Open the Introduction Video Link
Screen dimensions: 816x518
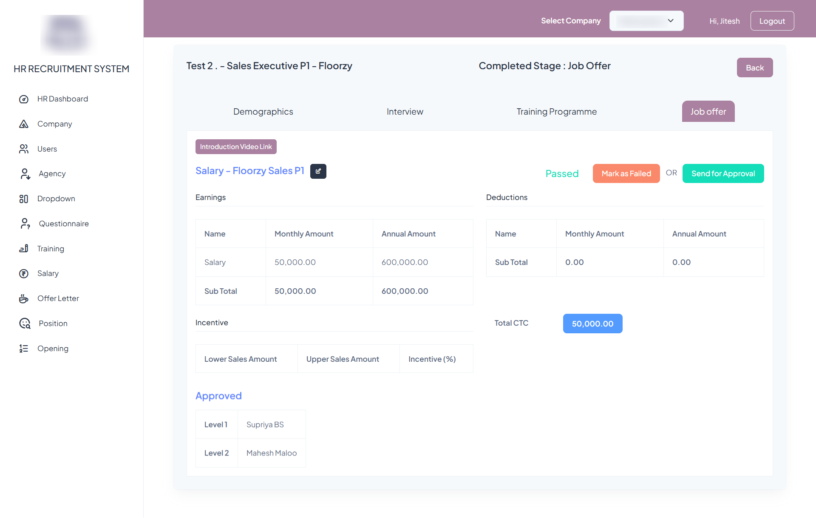[x=236, y=146]
